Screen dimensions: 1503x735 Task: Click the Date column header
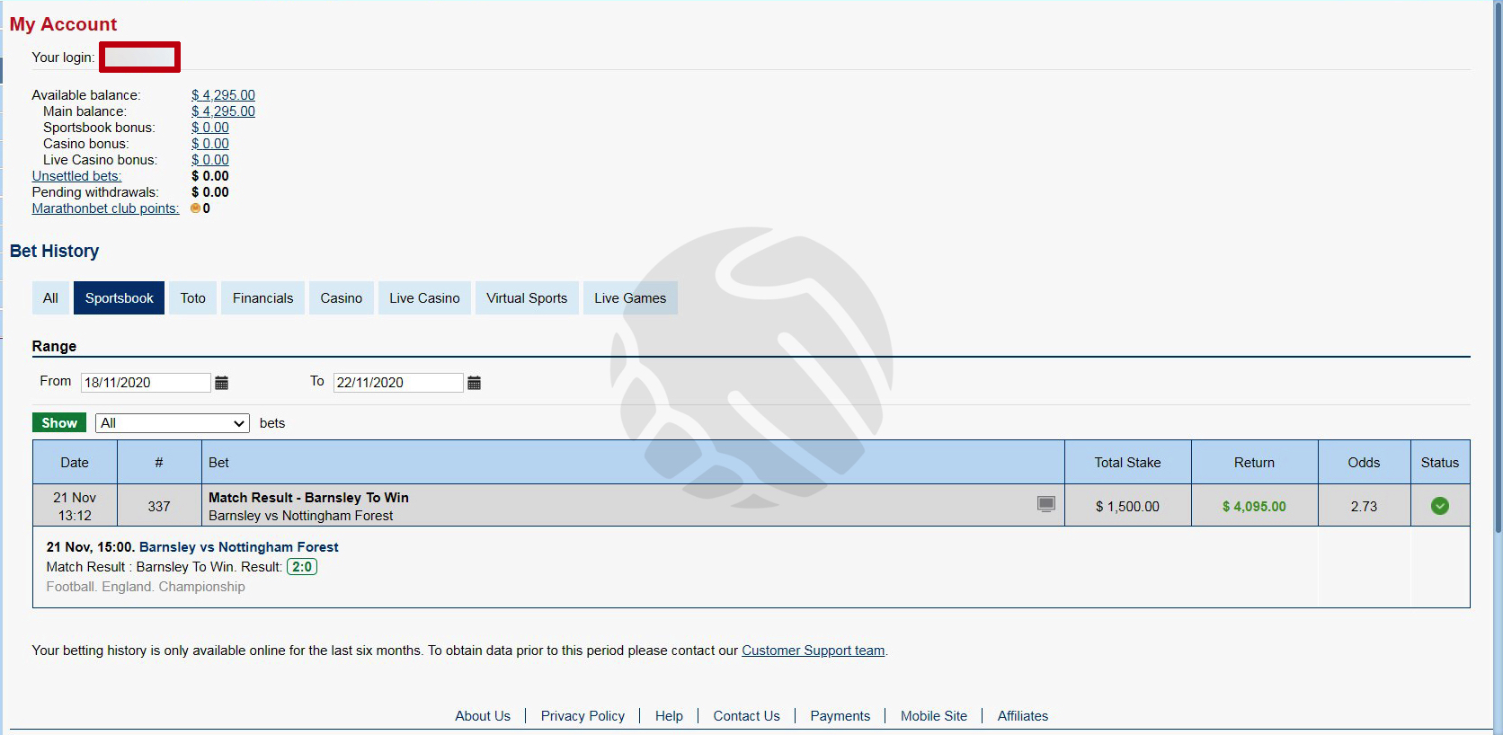point(75,463)
